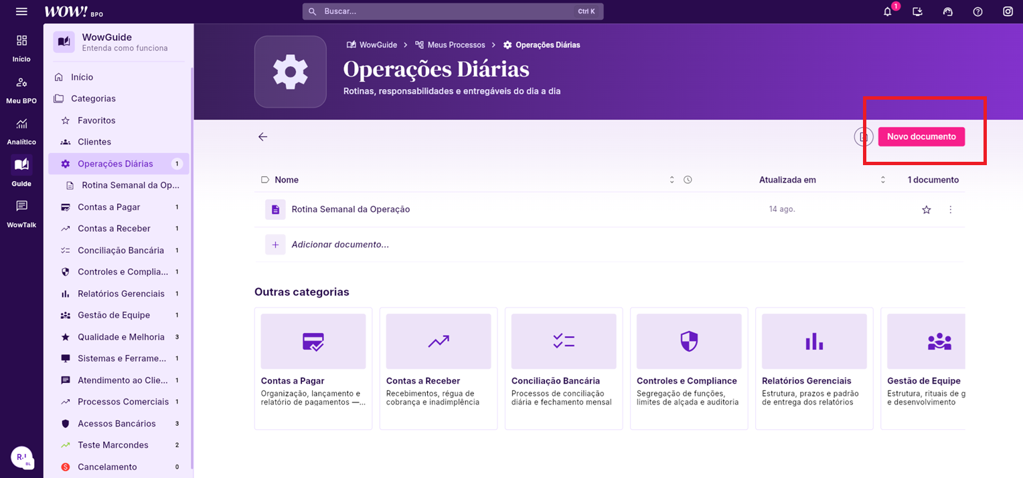Click the user avatar at bottom left
The image size is (1023, 478).
(x=21, y=457)
